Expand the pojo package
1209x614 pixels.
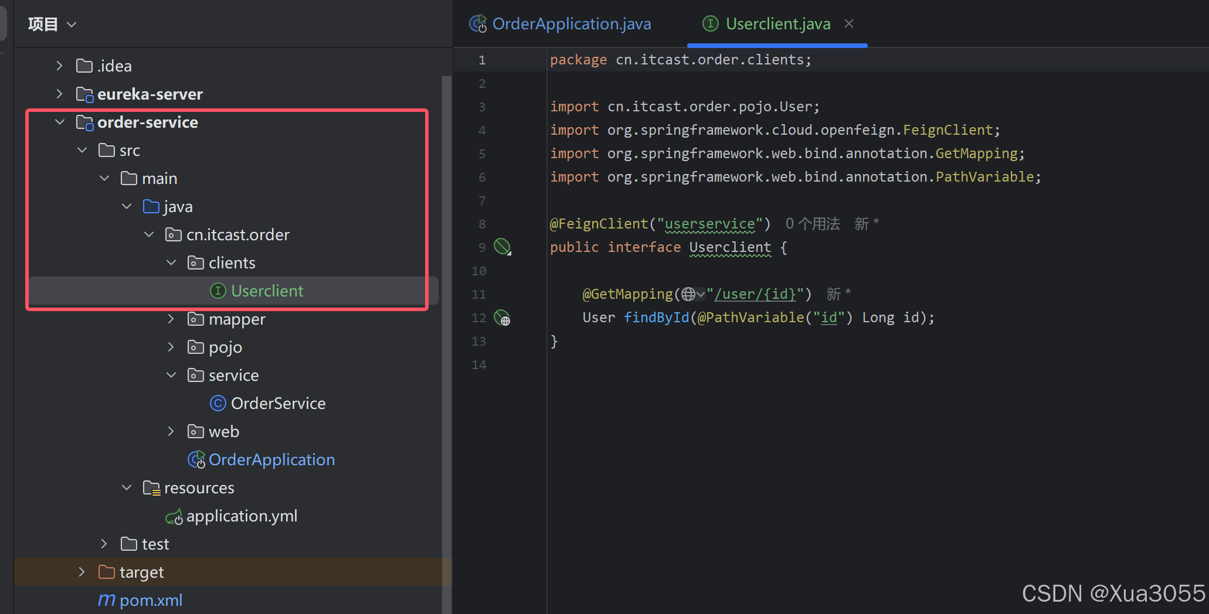pyautogui.click(x=171, y=347)
